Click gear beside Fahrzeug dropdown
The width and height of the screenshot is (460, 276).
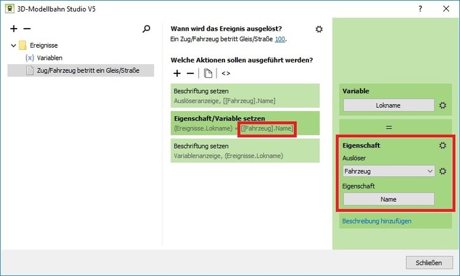pyautogui.click(x=443, y=171)
